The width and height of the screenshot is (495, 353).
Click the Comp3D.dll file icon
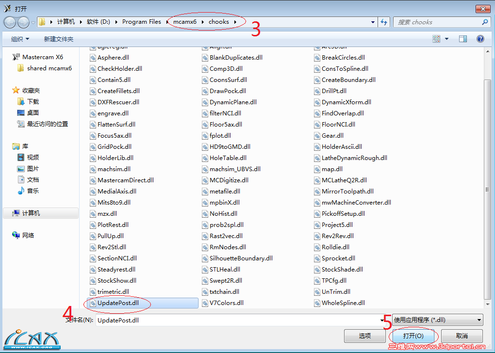coord(205,69)
